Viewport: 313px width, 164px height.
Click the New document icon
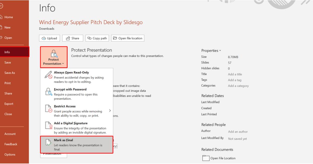tap(1, 27)
